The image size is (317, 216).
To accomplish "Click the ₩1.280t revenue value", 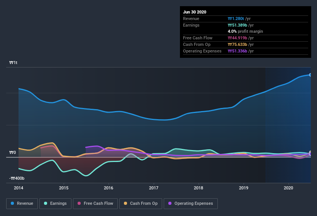I will (236, 19).
